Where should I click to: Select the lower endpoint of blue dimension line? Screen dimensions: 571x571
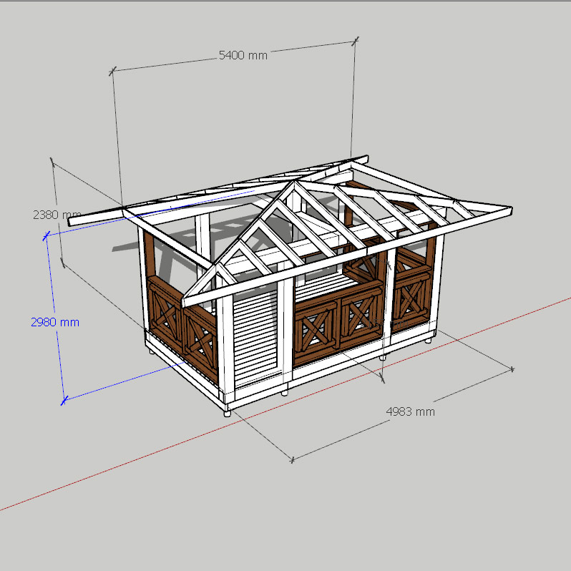[63, 400]
